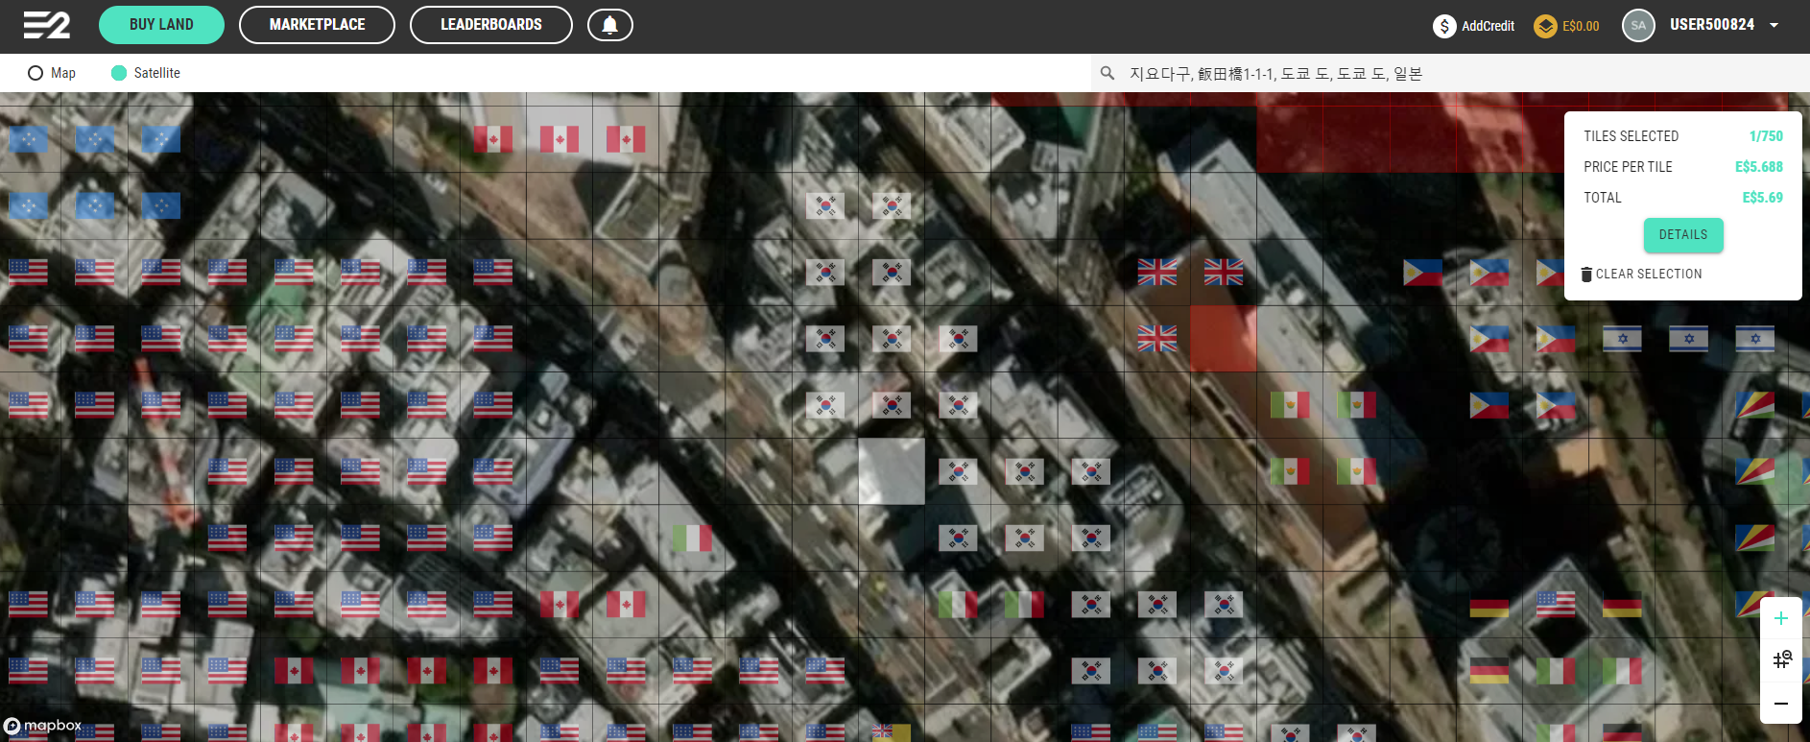Click the SA user avatar
The height and width of the screenshot is (742, 1810).
click(1638, 25)
